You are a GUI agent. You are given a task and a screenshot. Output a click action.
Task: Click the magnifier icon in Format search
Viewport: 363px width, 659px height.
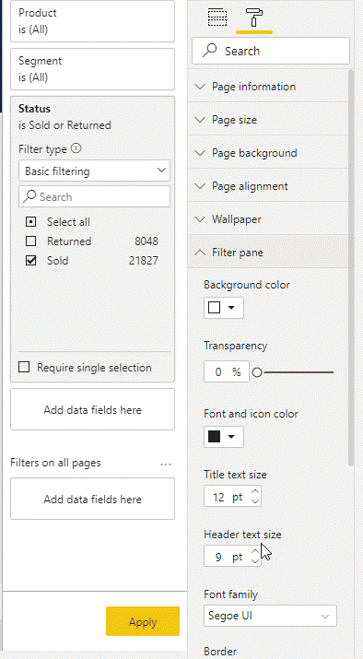pos(210,51)
